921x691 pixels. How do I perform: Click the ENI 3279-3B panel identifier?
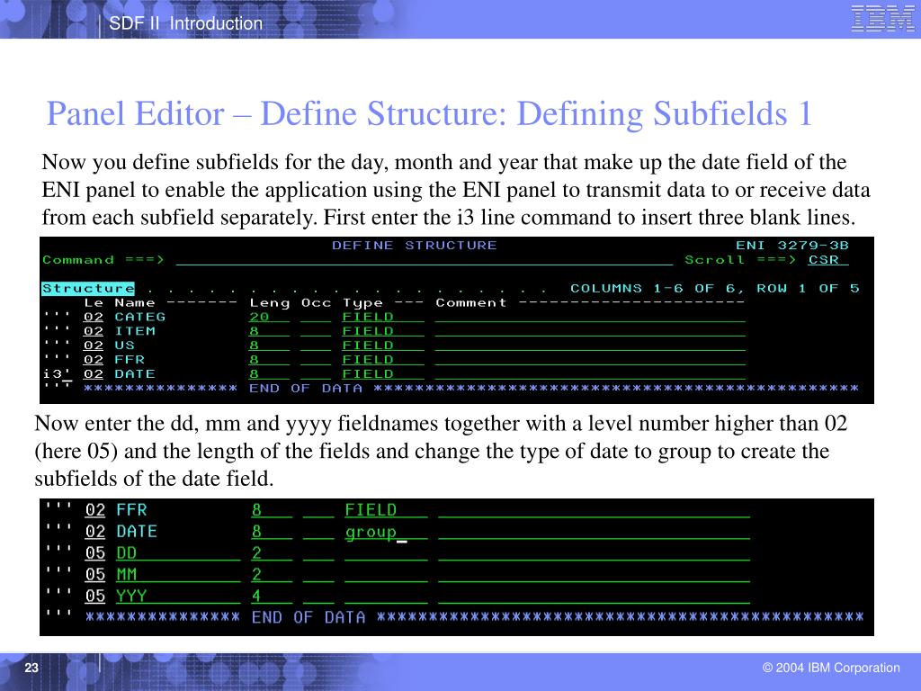click(x=792, y=246)
